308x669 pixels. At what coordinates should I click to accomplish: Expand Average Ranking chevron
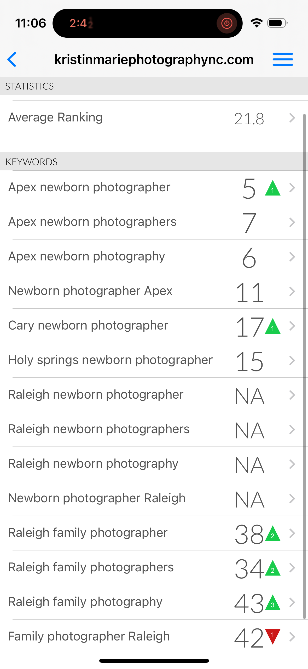tap(292, 118)
